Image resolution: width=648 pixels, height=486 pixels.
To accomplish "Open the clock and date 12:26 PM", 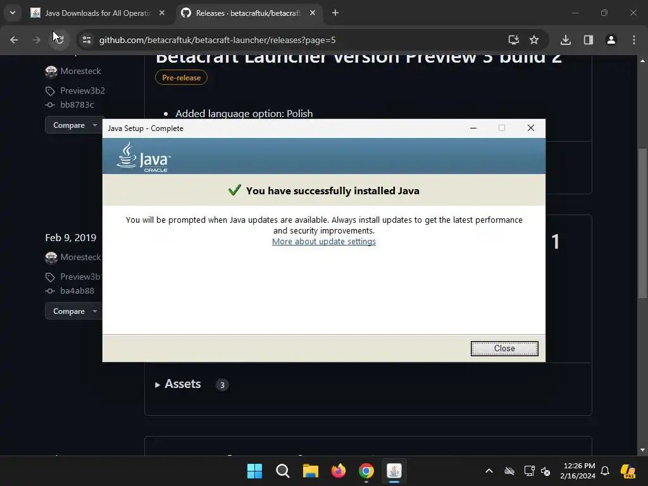I will pos(578,471).
